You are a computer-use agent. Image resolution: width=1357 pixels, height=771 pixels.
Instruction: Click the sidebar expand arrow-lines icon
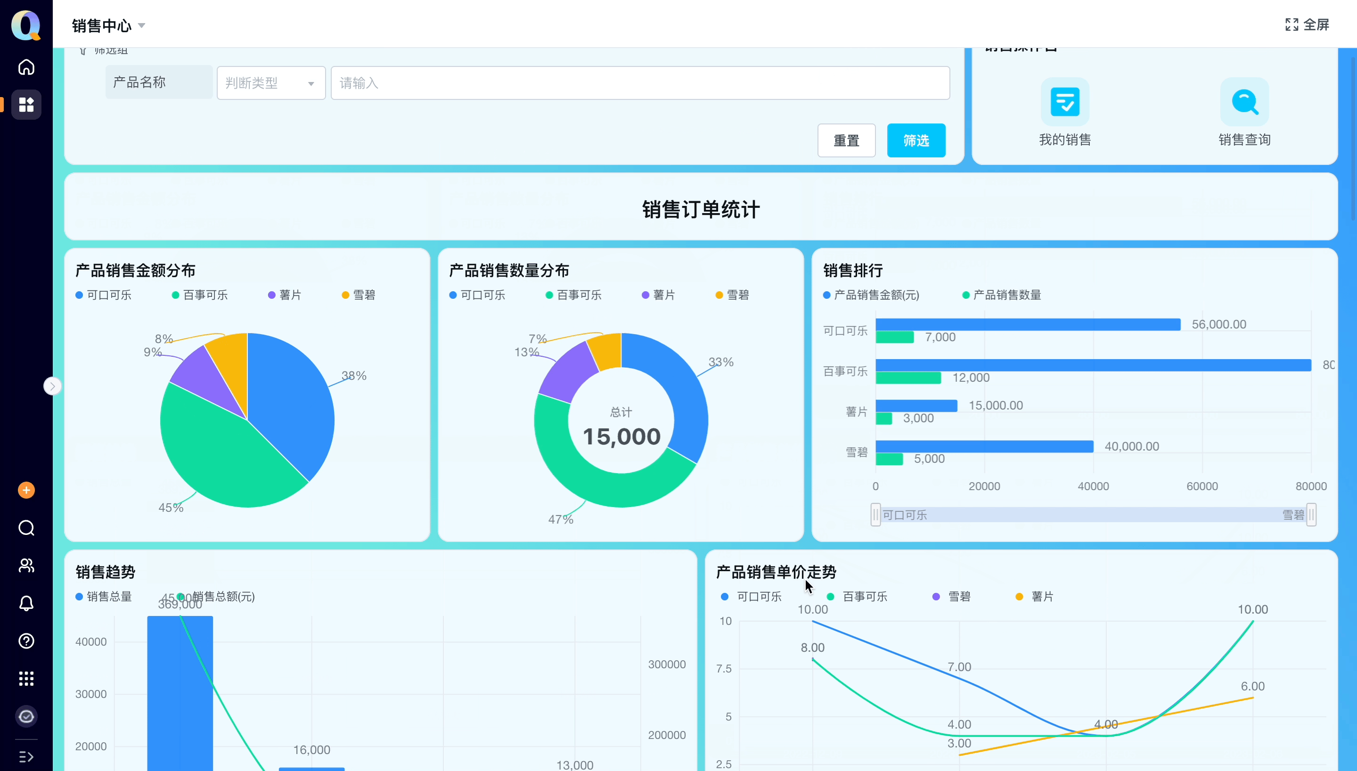point(26,757)
